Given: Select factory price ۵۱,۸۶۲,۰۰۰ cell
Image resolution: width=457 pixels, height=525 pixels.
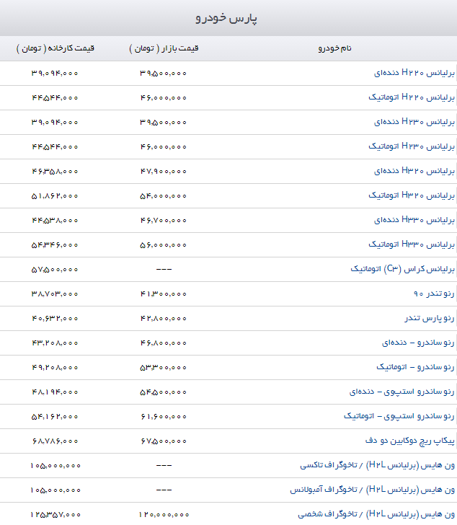Looking at the screenshot, I should coord(55,196).
